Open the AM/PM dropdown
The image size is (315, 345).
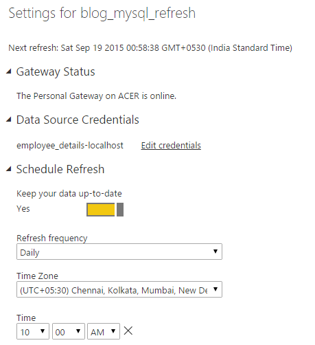point(104,331)
